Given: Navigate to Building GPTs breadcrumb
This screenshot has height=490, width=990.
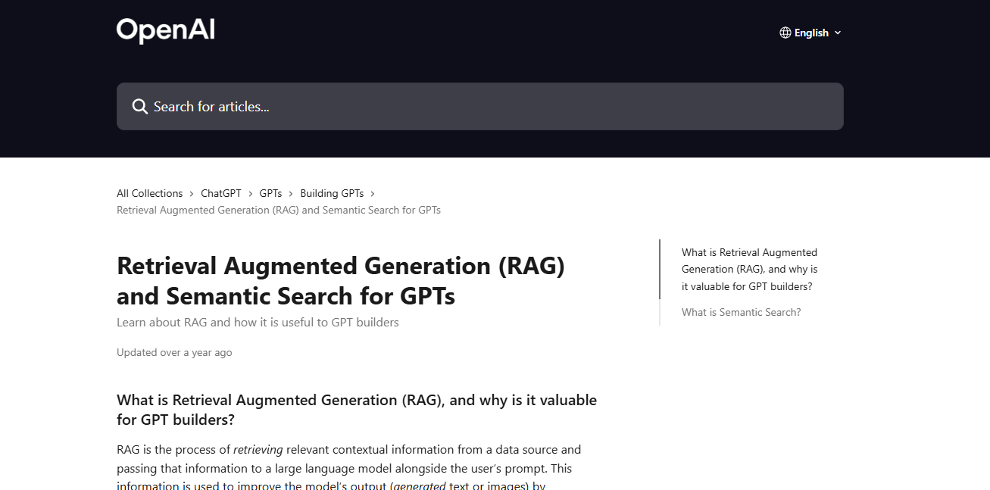Looking at the screenshot, I should 332,193.
